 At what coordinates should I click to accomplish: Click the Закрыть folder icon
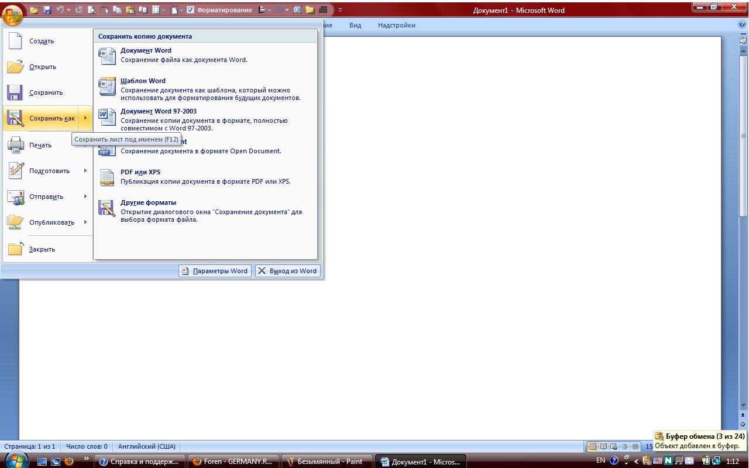[15, 249]
